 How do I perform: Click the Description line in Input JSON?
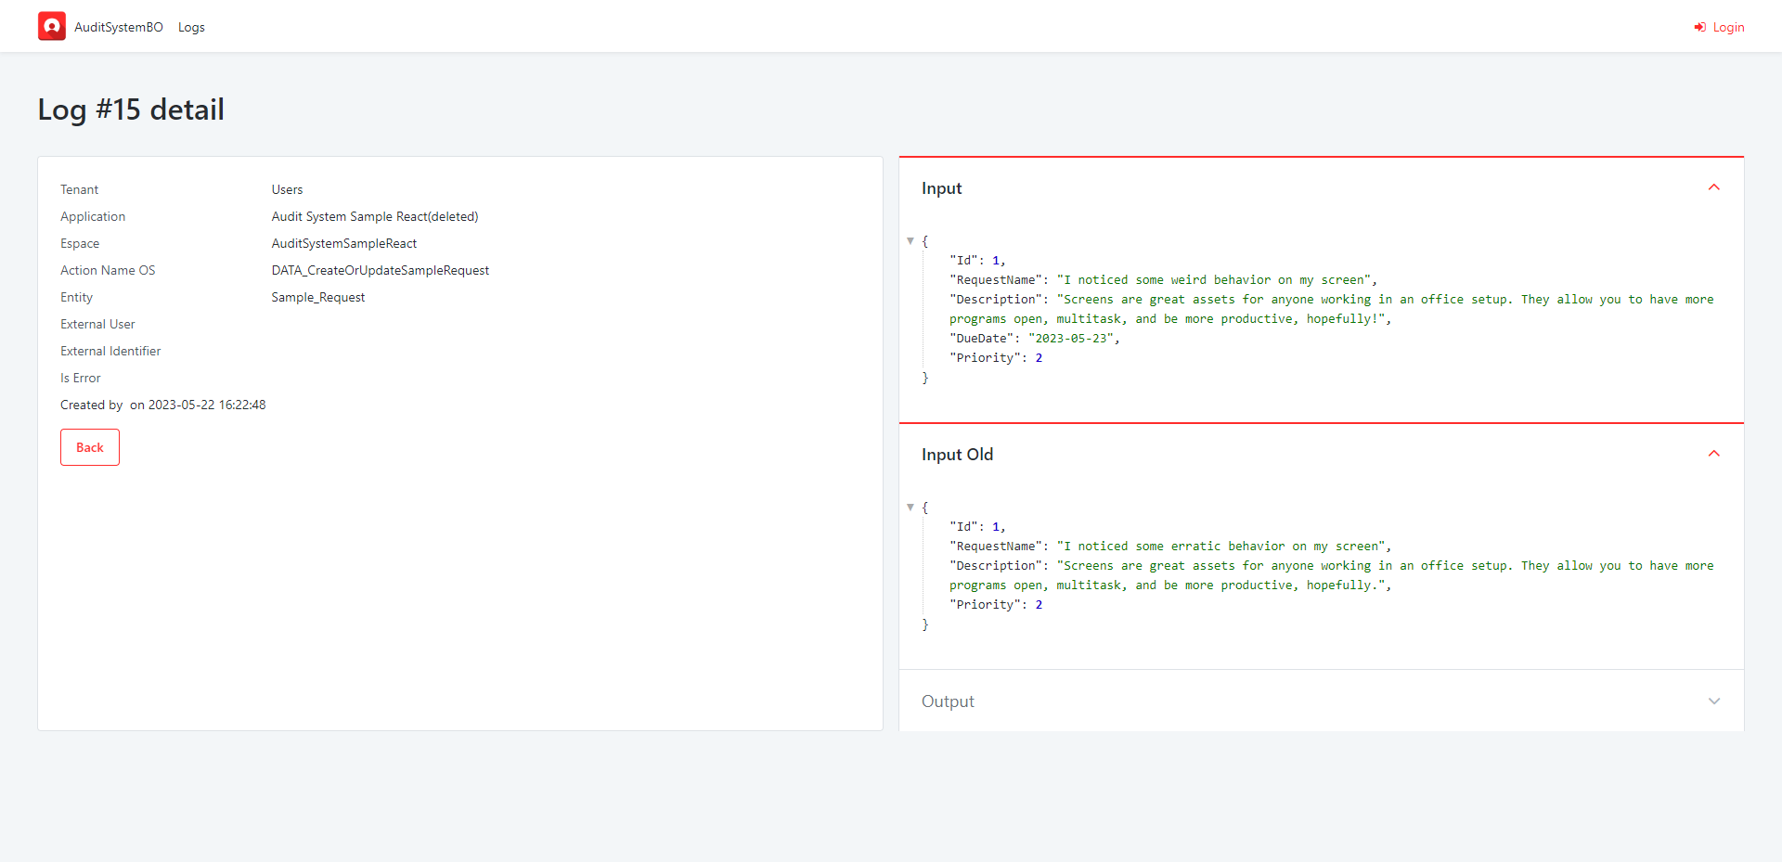(x=1332, y=309)
